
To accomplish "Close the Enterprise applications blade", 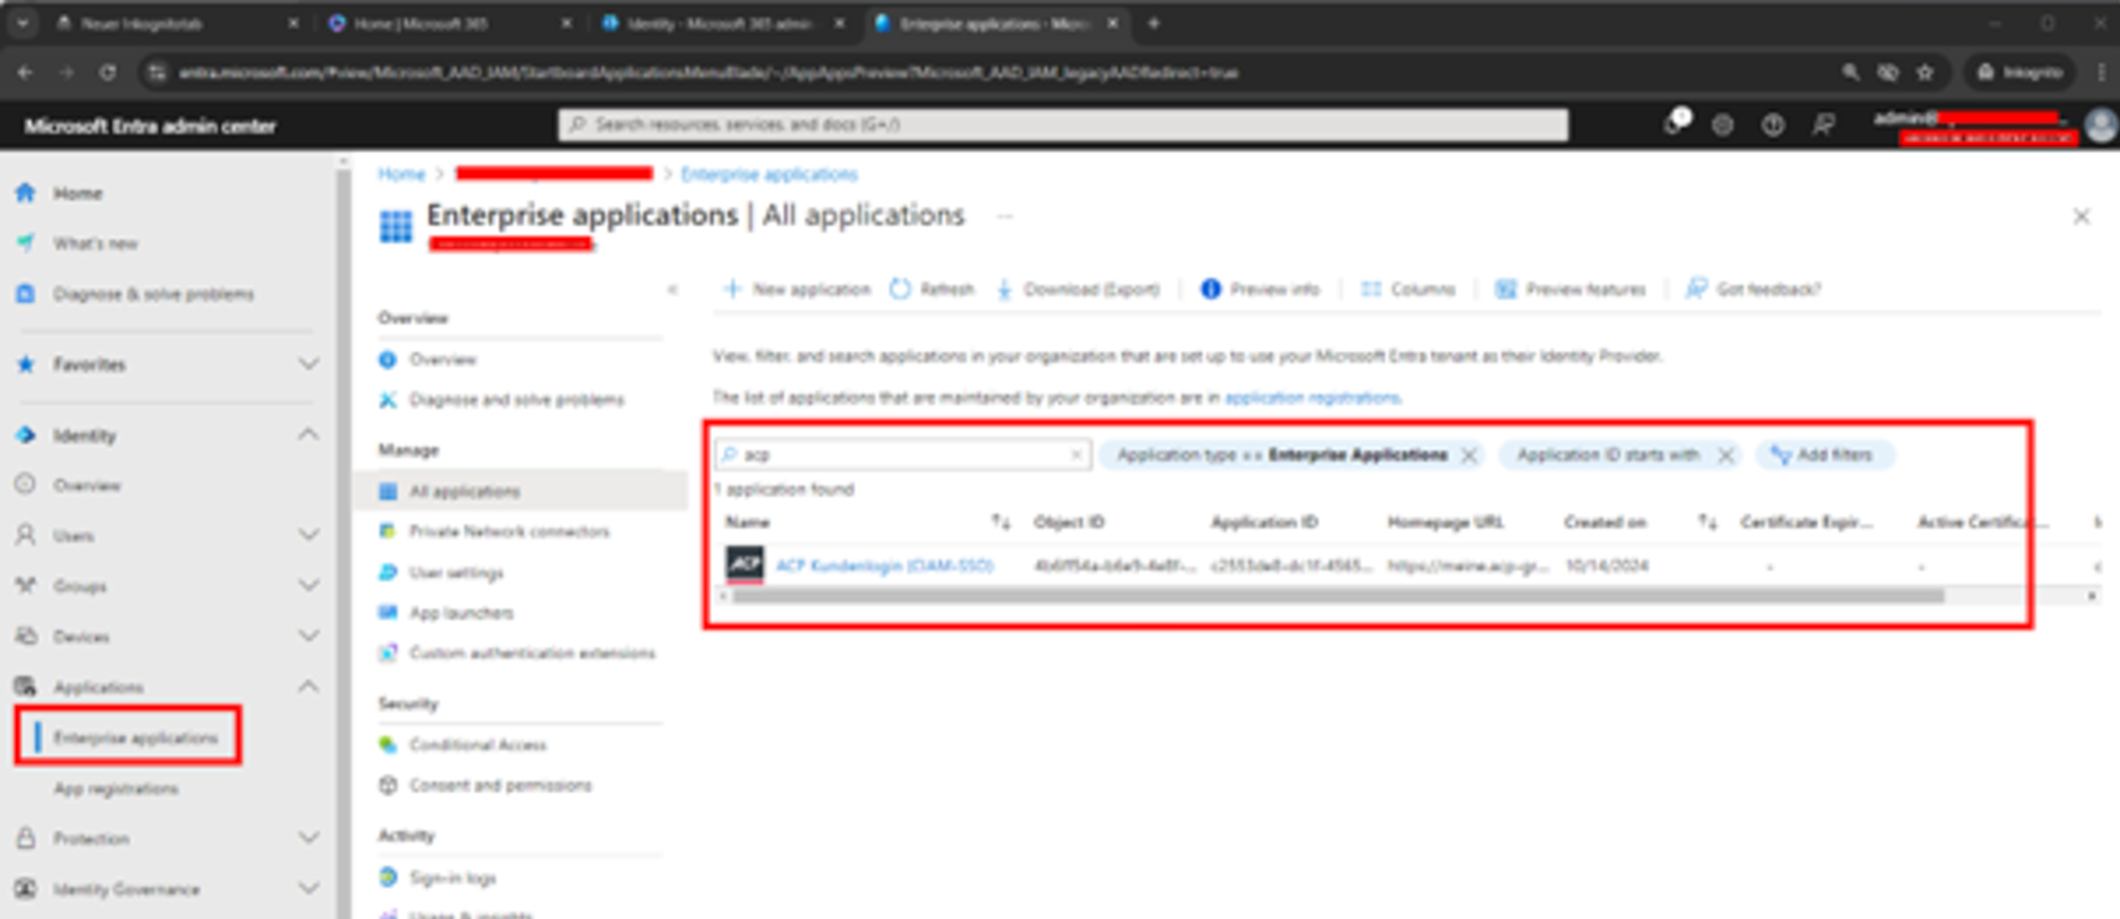I will [x=2081, y=217].
